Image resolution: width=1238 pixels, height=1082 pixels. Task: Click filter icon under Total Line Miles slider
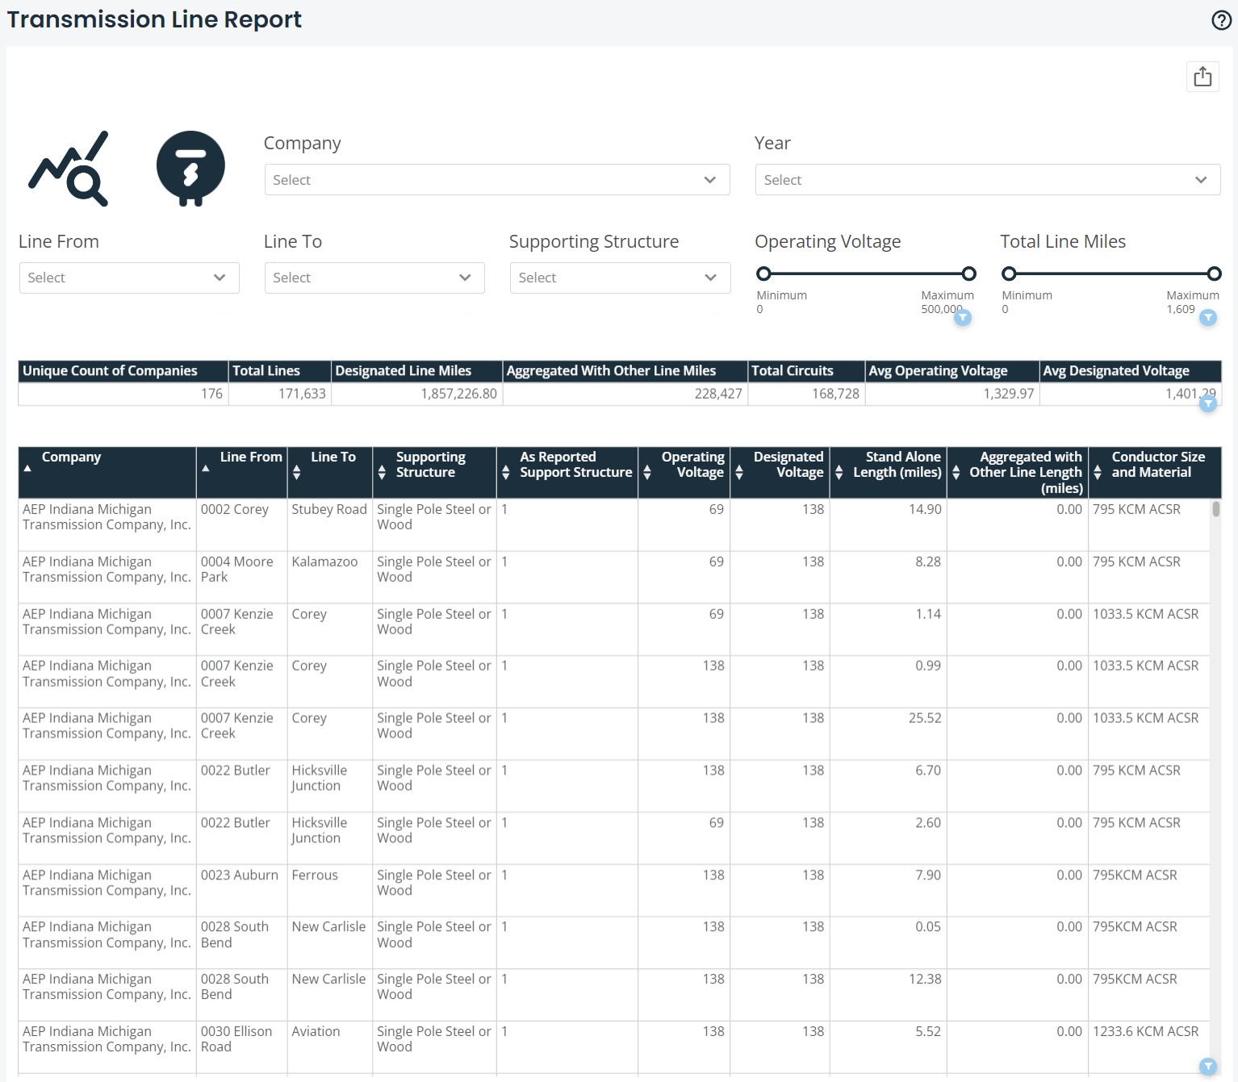pyautogui.click(x=1208, y=318)
